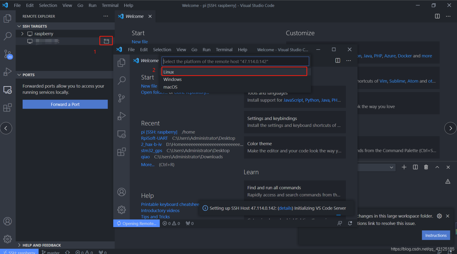457x254 pixels.
Task: Open Tips and Tricks link
Action: [155, 217]
